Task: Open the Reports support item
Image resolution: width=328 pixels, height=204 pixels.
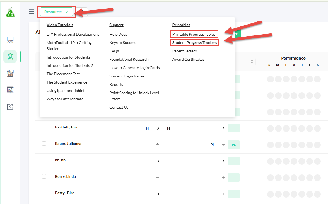Action: [116, 84]
